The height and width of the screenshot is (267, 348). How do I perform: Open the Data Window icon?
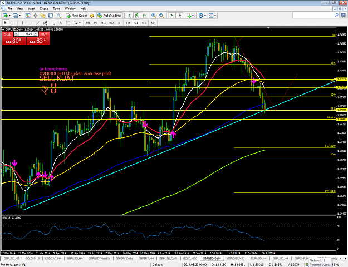pos(35,16)
